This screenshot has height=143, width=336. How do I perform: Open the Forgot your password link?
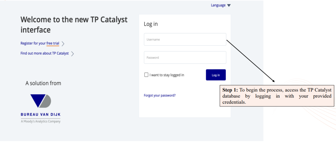160,96
